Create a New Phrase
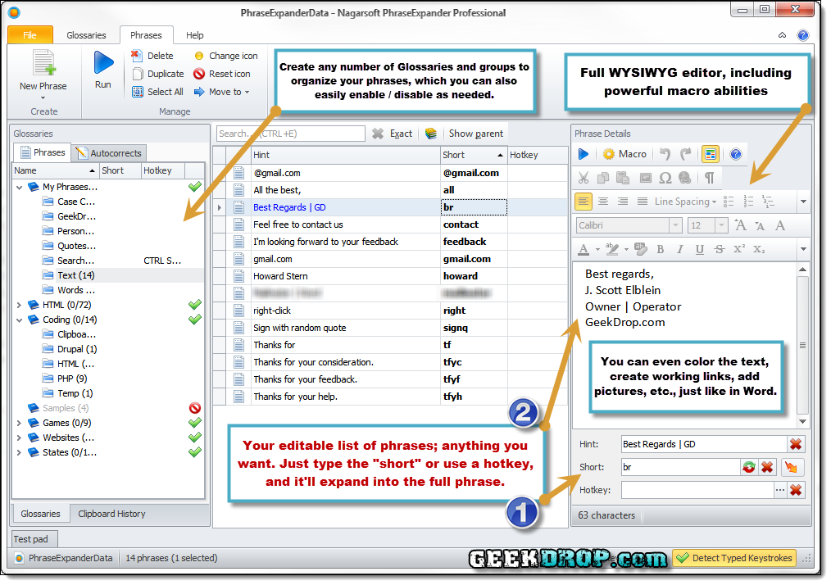The image size is (831, 585). pos(43,75)
